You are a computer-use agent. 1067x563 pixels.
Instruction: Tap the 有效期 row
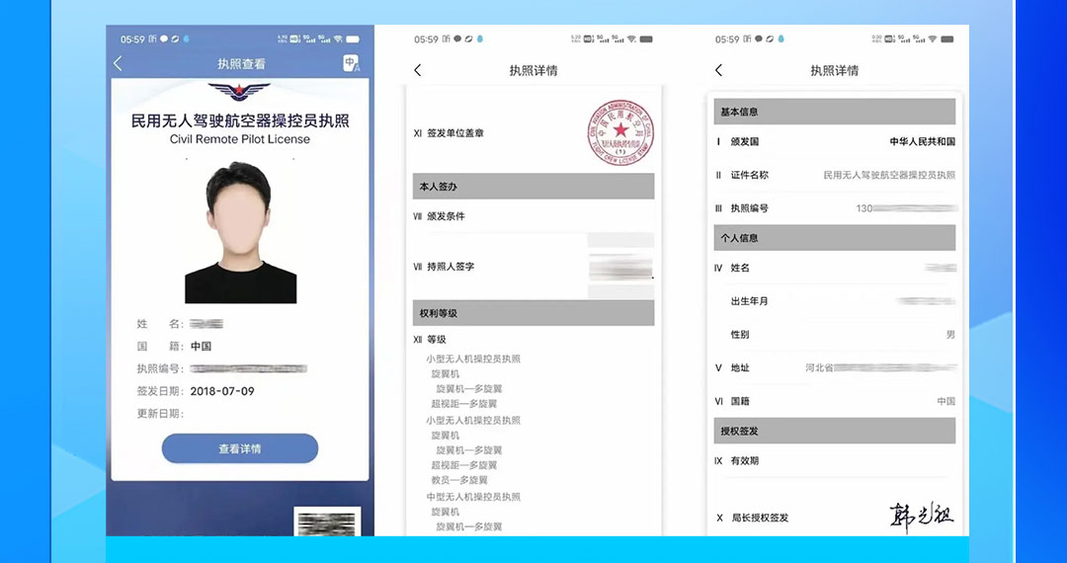(x=834, y=461)
